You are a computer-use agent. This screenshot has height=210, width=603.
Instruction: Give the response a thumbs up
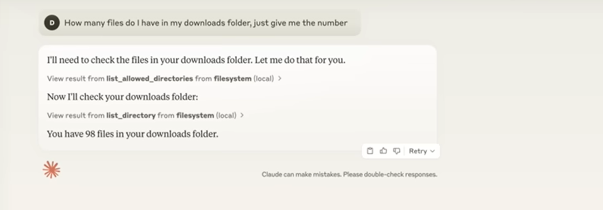383,151
